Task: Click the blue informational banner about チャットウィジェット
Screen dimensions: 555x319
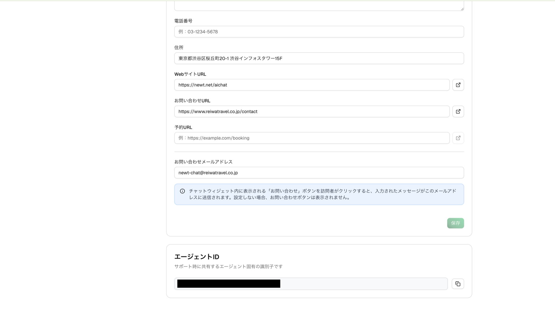Action: click(319, 194)
